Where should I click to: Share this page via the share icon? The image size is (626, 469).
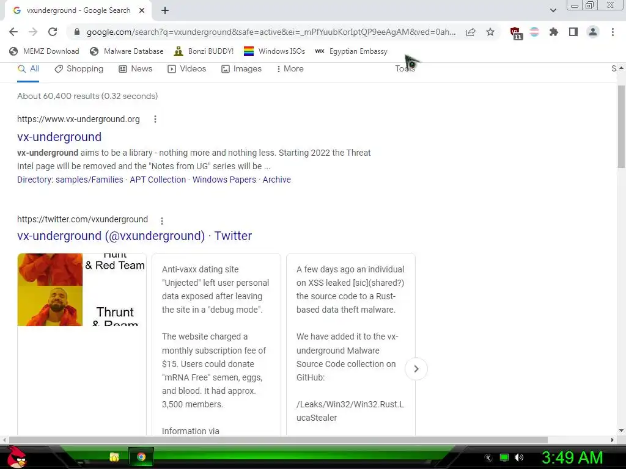(x=471, y=32)
